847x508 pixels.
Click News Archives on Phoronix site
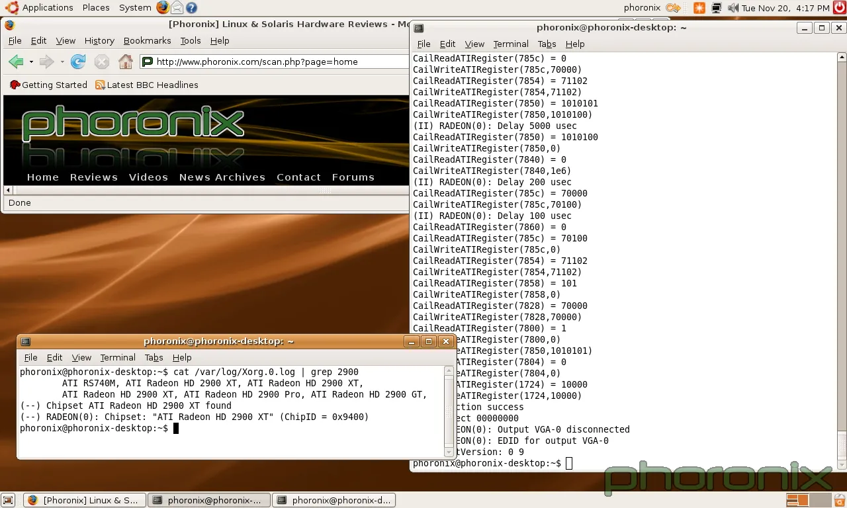222,177
